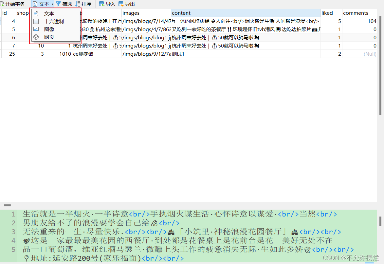Select the cell showing 1010
Viewport: 384px width, 264px height.
[59, 54]
